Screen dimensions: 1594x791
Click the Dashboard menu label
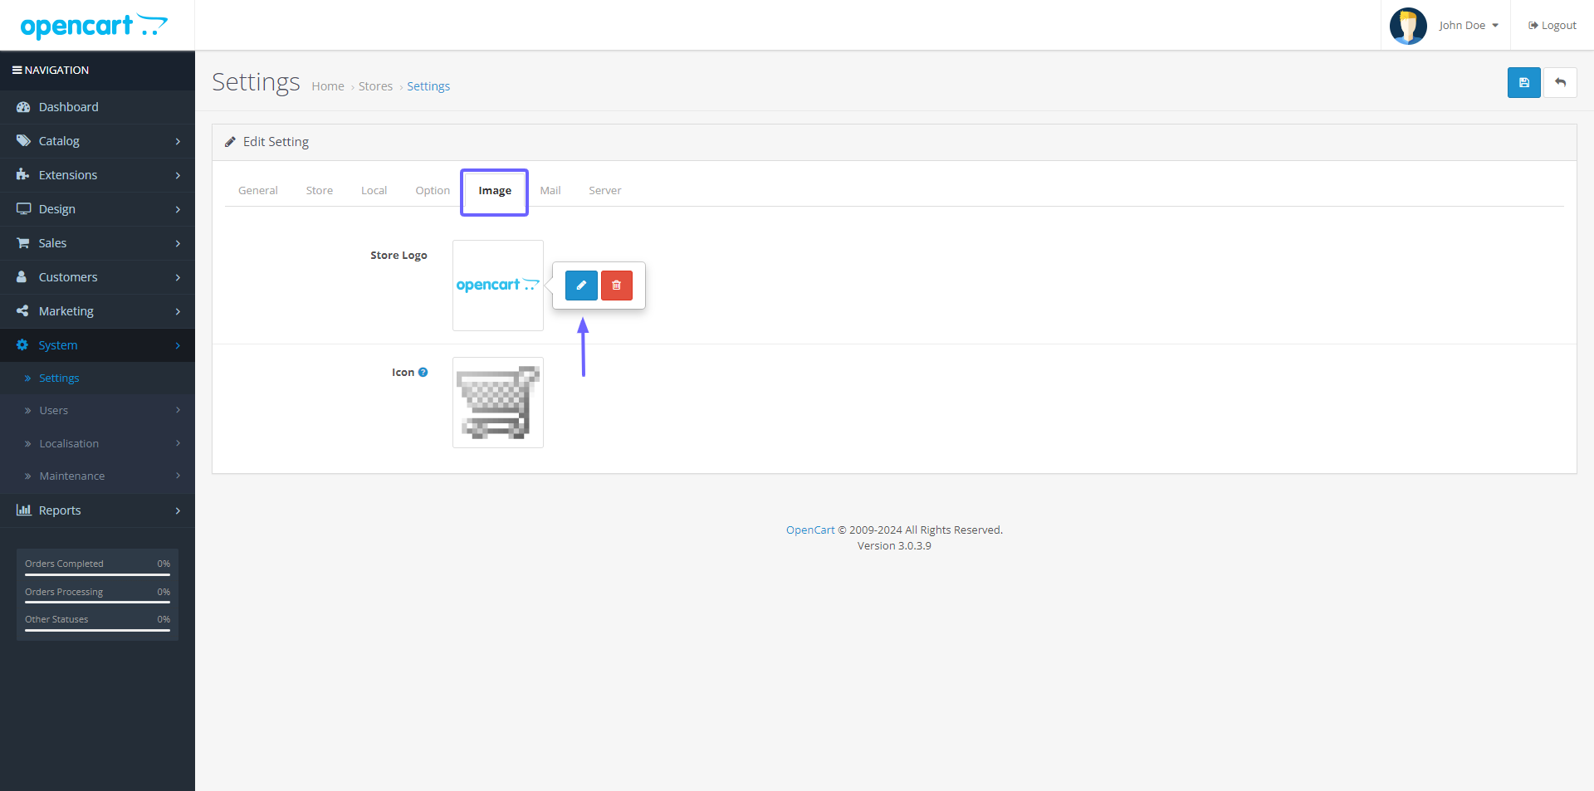[x=68, y=107]
